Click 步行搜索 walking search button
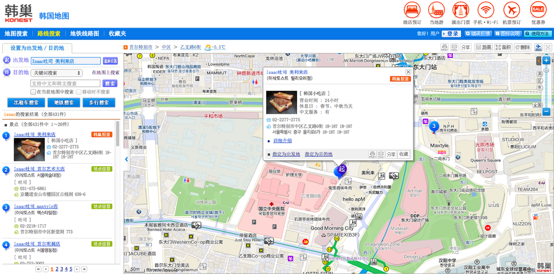This screenshot has width=554, height=274. pos(99,102)
